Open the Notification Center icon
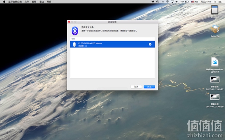This screenshot has height=140, width=225. pyautogui.click(x=220, y=2)
